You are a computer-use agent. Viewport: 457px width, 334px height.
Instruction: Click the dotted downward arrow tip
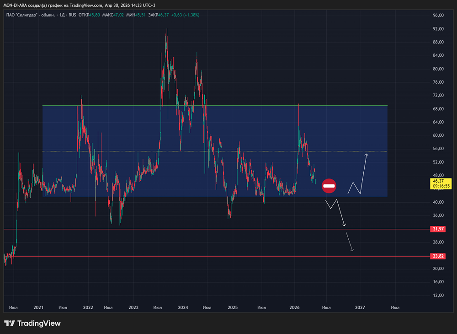point(352,250)
